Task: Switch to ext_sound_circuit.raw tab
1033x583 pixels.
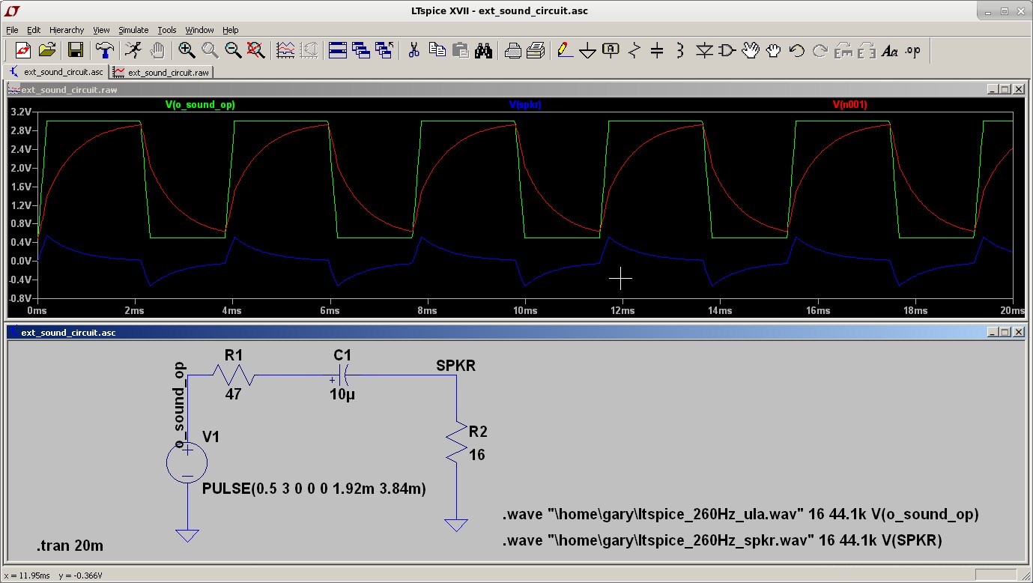Action: 161,72
